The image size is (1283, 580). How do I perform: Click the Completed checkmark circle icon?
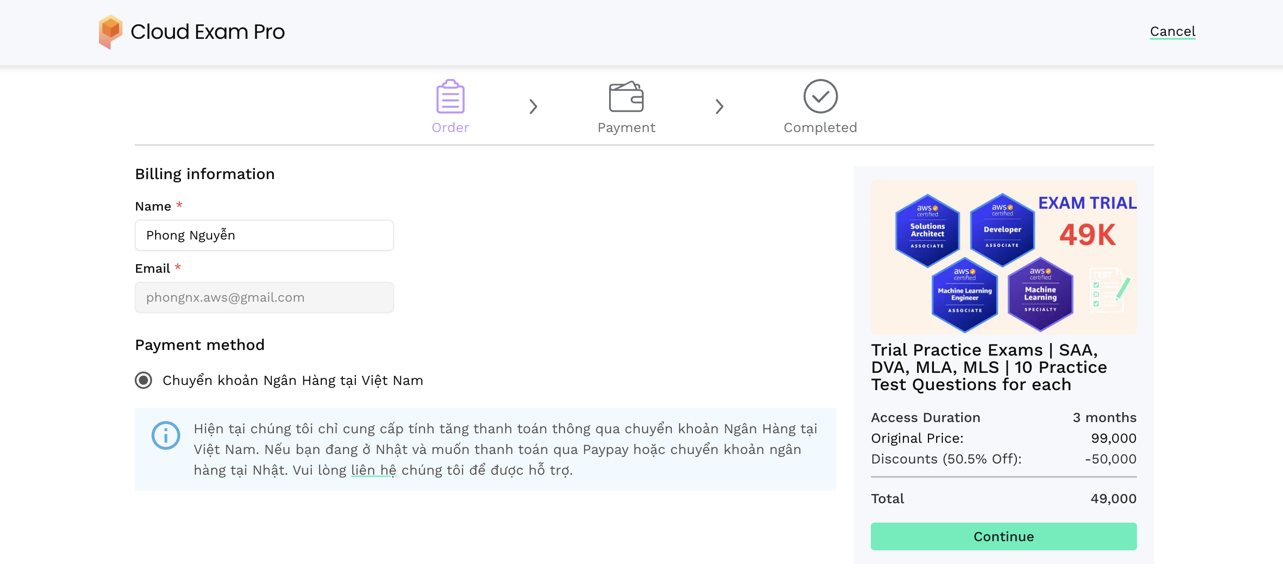click(820, 97)
